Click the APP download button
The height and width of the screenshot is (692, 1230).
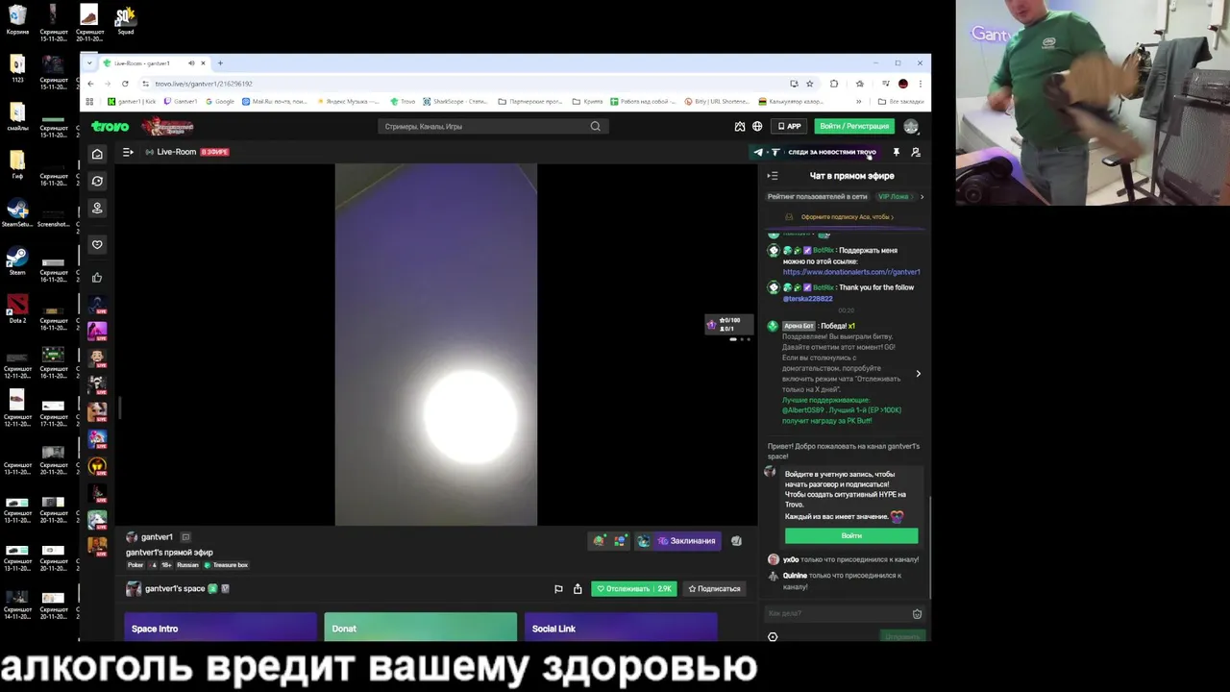(790, 126)
